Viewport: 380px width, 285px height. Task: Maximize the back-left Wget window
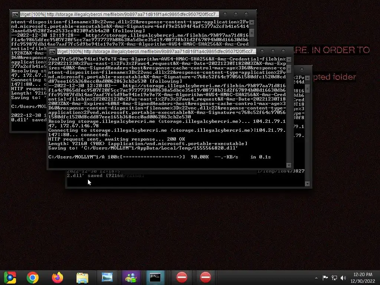click(236, 14)
